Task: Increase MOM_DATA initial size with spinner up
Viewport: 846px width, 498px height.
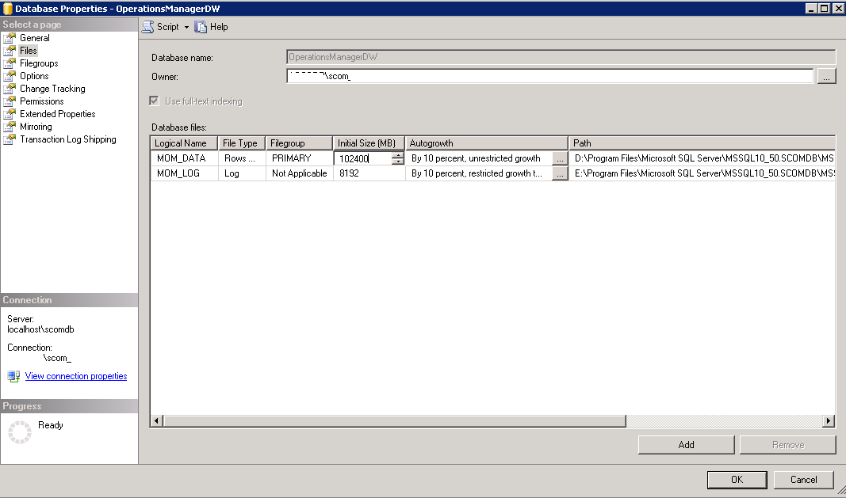Action: (x=398, y=155)
